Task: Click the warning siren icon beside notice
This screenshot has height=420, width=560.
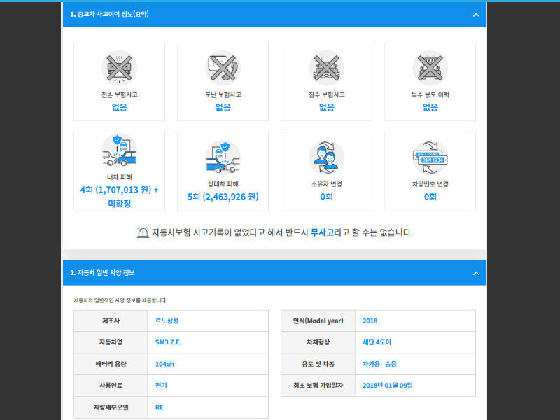Action: 143,232
